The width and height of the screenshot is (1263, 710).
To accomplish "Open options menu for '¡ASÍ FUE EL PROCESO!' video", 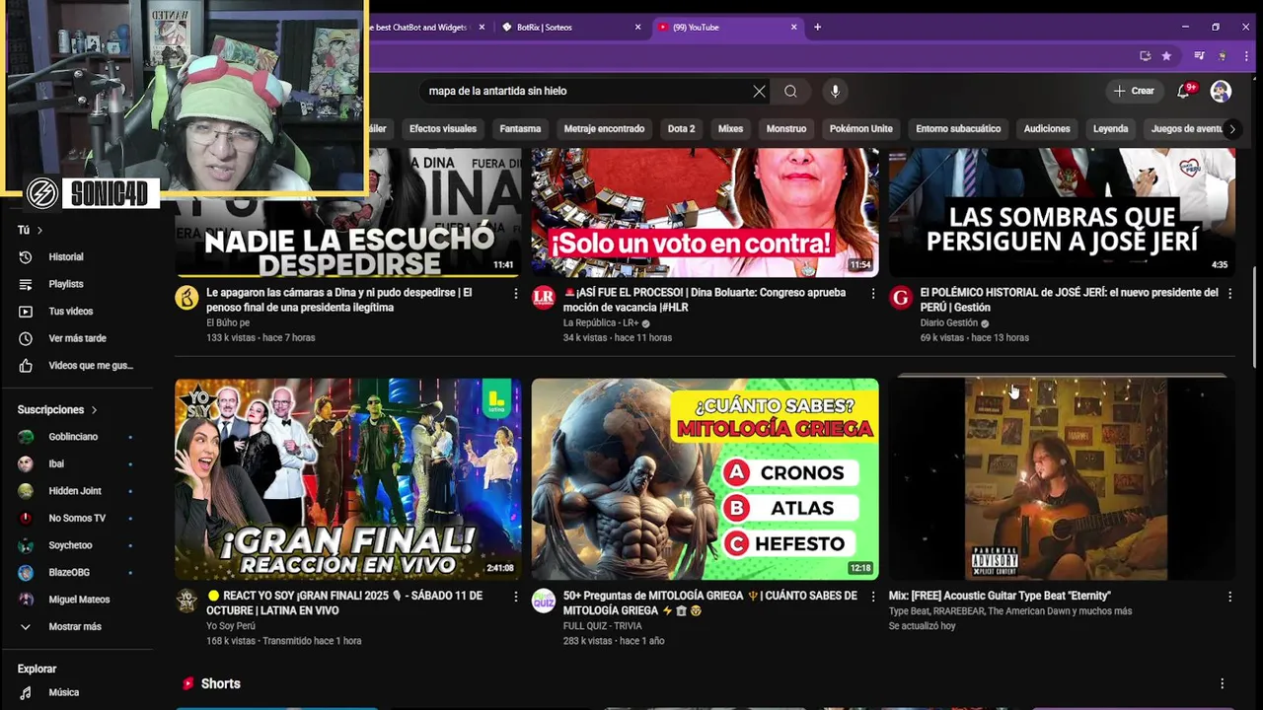I will (872, 294).
